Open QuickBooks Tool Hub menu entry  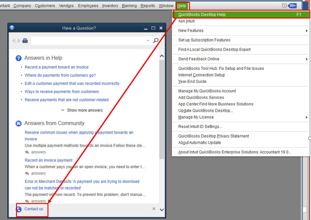coord(241,68)
